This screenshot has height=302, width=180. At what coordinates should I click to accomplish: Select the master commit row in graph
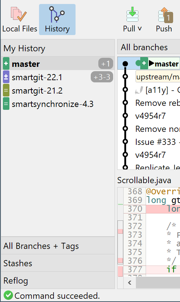pos(149,63)
